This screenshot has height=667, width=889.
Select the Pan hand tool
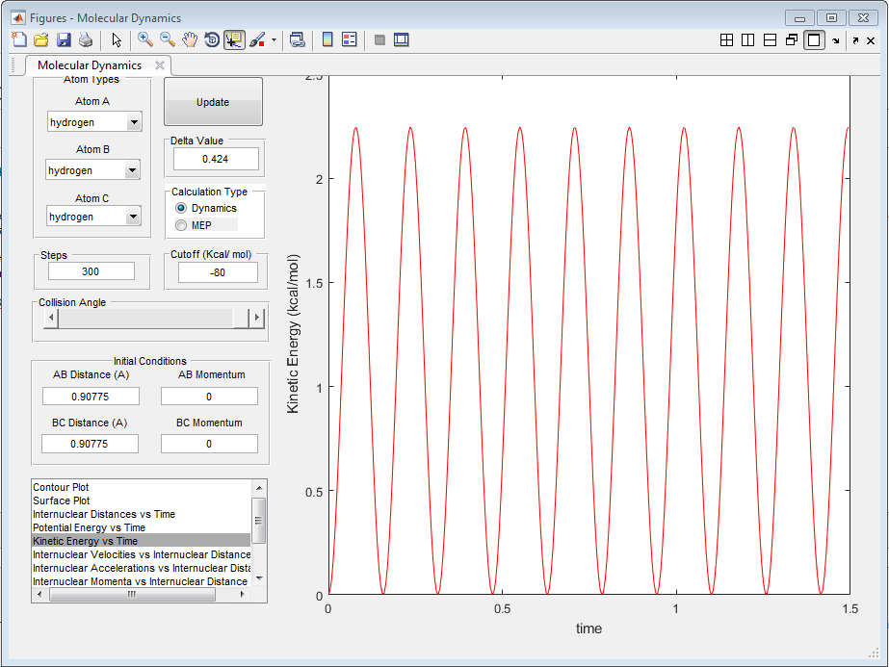point(190,39)
